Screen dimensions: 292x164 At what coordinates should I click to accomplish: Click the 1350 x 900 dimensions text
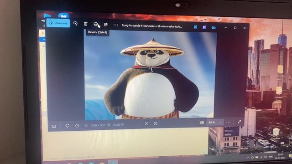coord(97,125)
